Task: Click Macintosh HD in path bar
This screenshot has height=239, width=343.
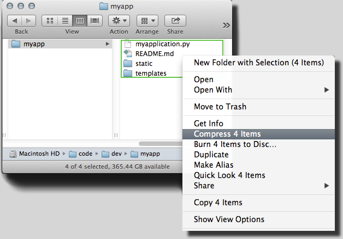Action: coord(34,154)
